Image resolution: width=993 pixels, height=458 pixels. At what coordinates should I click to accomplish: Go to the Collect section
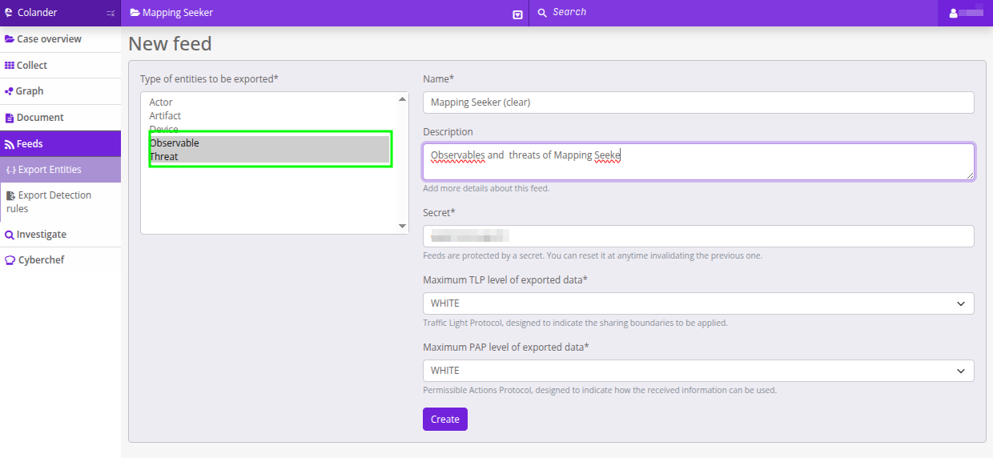(32, 66)
